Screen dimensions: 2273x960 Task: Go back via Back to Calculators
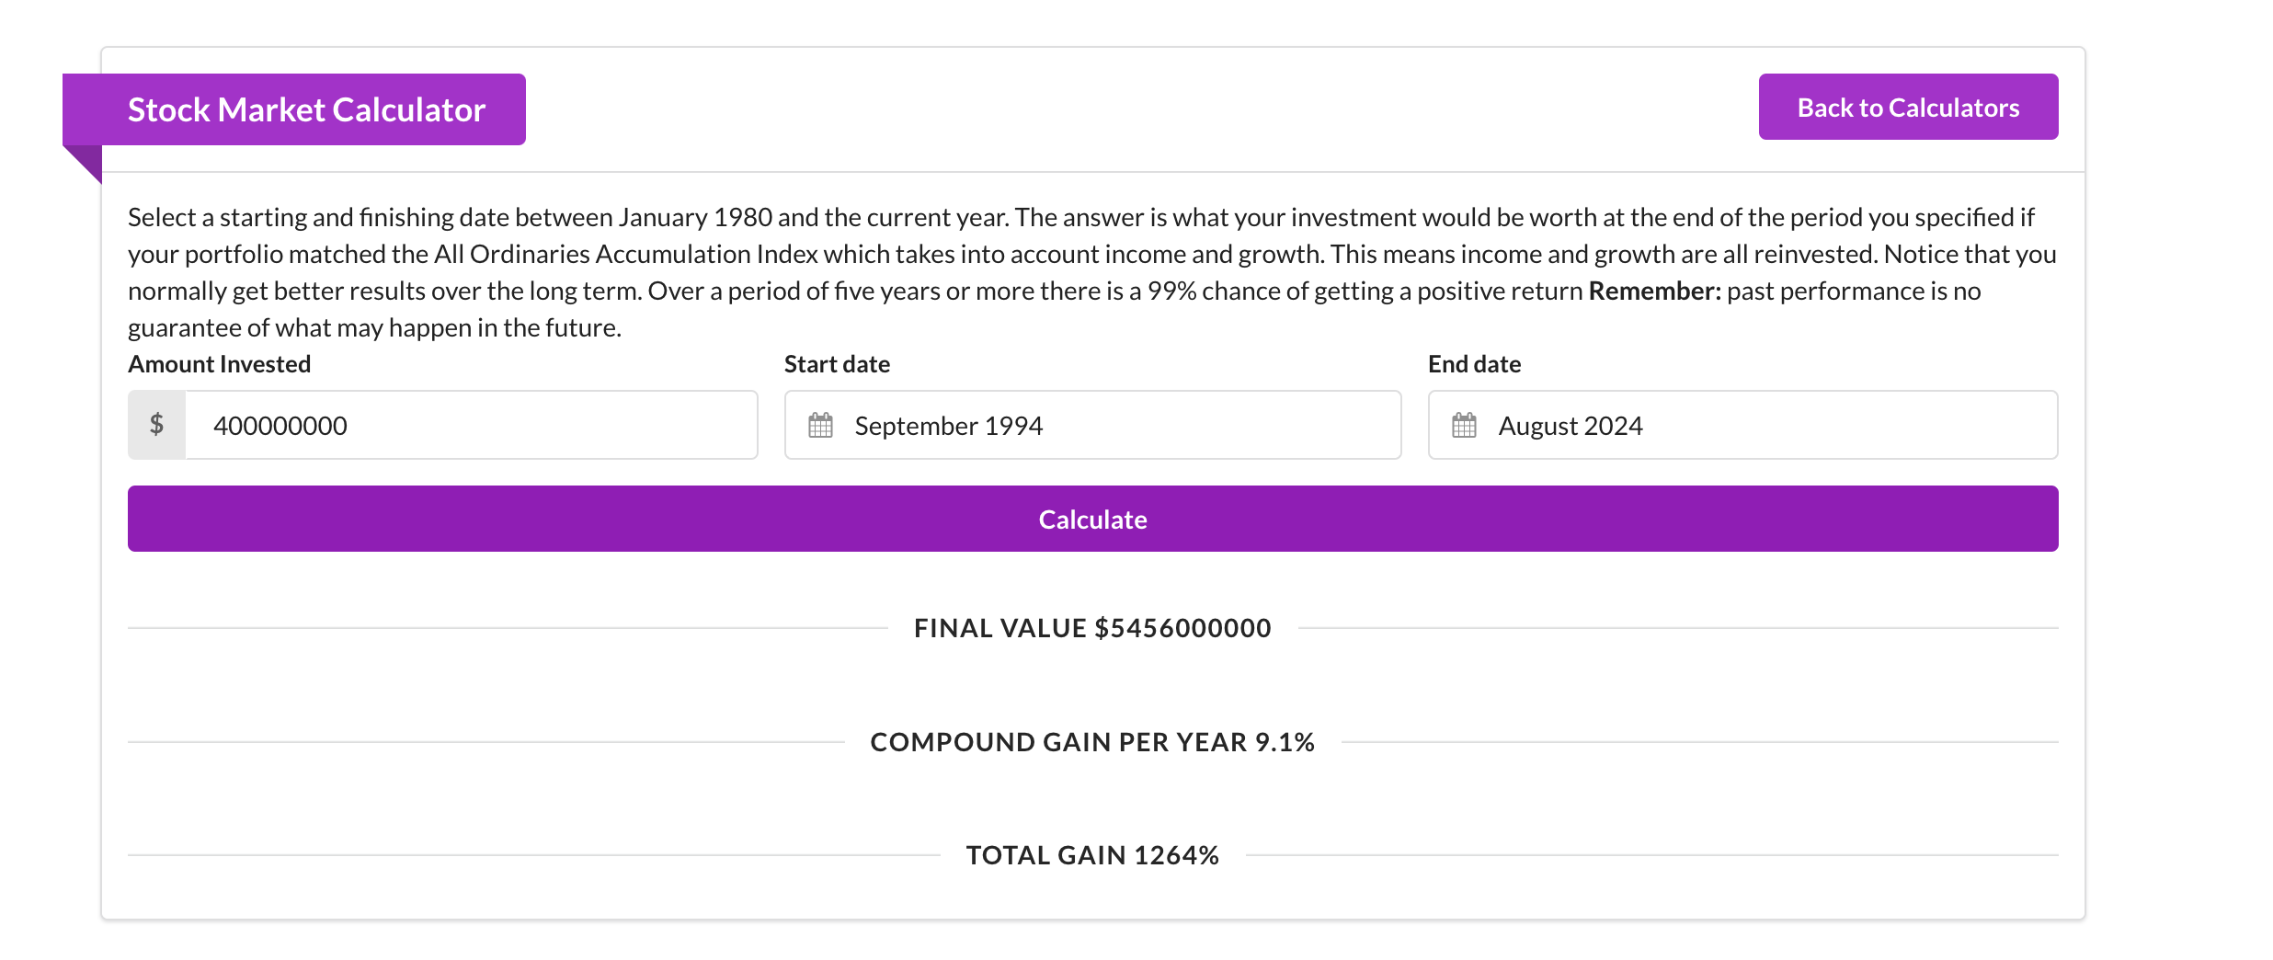coord(1908,108)
